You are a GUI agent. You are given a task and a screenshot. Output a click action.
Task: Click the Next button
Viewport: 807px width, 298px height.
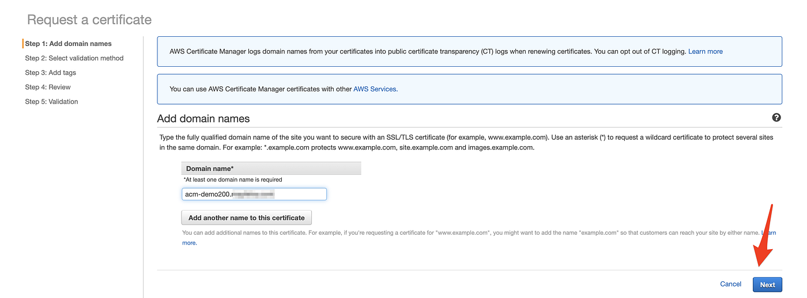[x=767, y=284]
